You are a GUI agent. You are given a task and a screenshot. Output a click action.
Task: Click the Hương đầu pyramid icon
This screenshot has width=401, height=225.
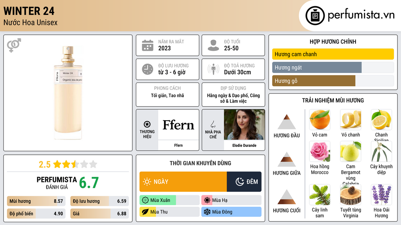click(287, 122)
